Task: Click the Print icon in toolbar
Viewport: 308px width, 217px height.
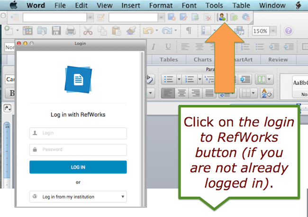Action: 71,31
